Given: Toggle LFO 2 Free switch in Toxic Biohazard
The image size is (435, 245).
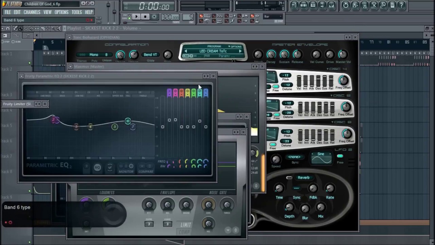Looking at the screenshot, I should coord(340,157).
